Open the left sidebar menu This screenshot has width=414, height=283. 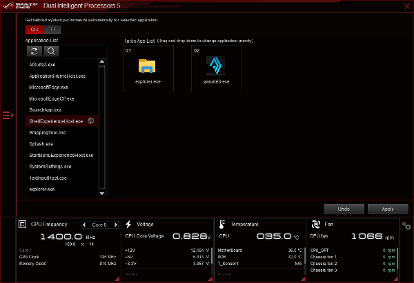tap(7, 115)
